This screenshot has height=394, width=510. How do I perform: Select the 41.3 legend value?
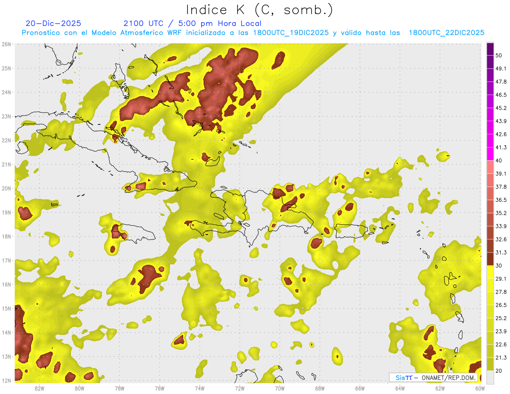click(501, 147)
